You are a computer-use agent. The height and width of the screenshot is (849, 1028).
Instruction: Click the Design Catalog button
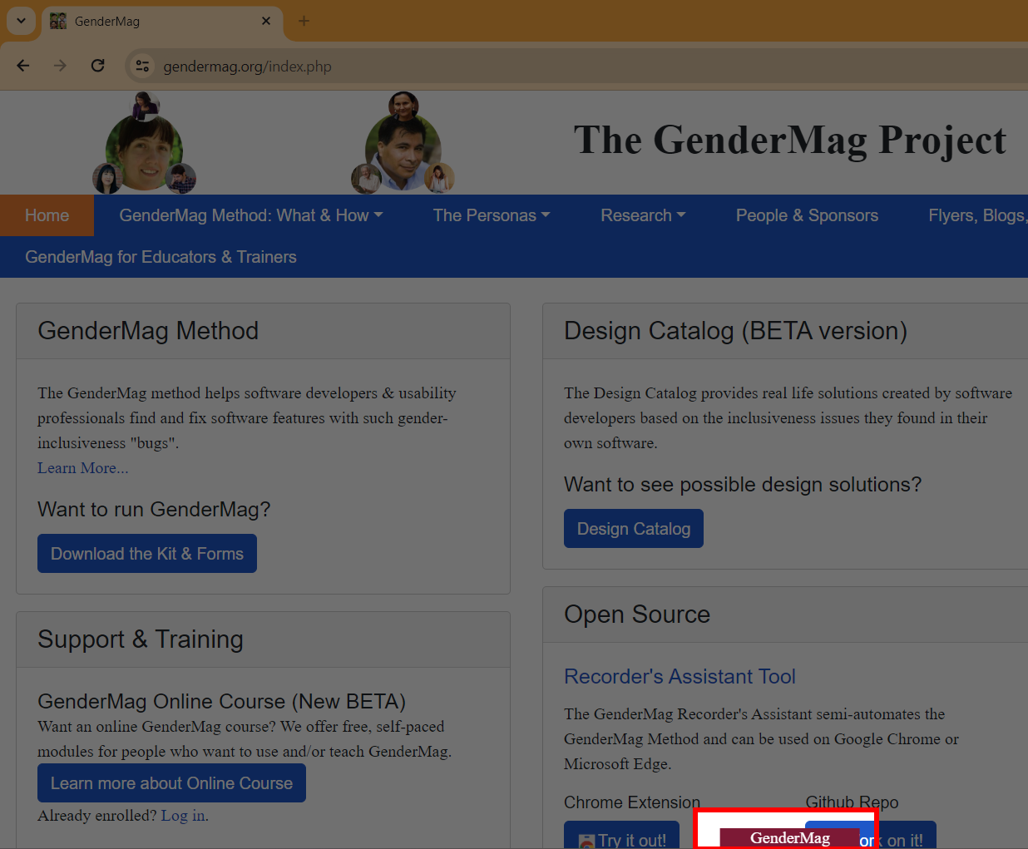click(634, 529)
